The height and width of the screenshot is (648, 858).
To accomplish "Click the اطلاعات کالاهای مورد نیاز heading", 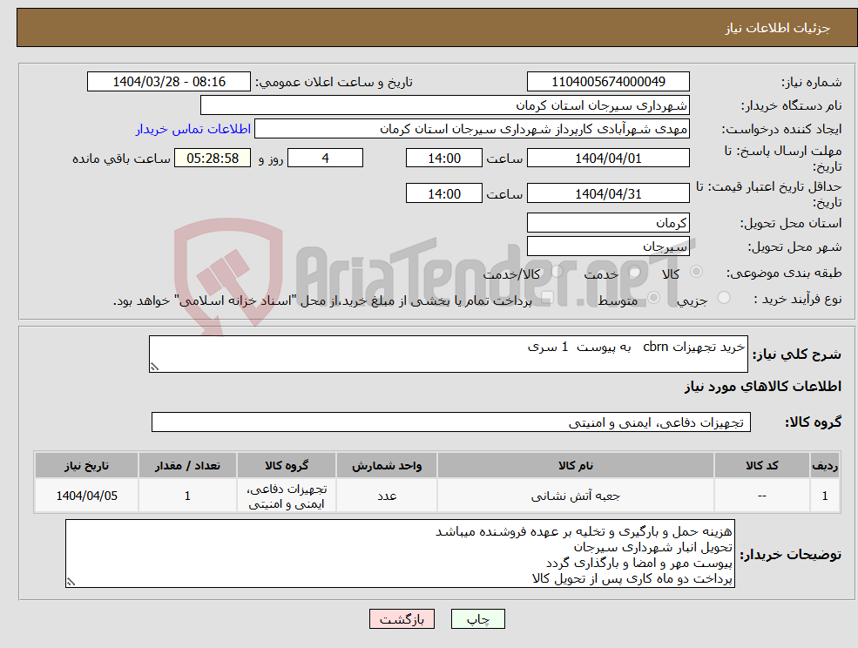I will click(x=763, y=387).
